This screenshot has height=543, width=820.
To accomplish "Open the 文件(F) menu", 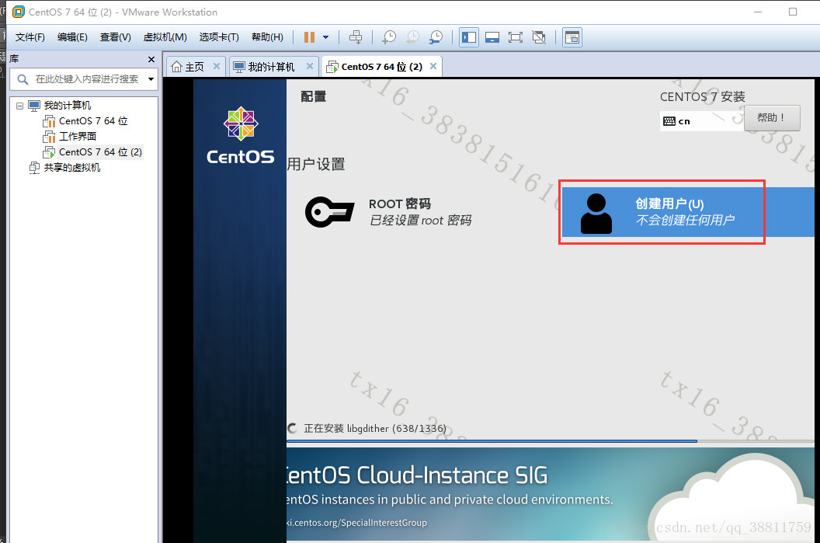I will tap(30, 37).
